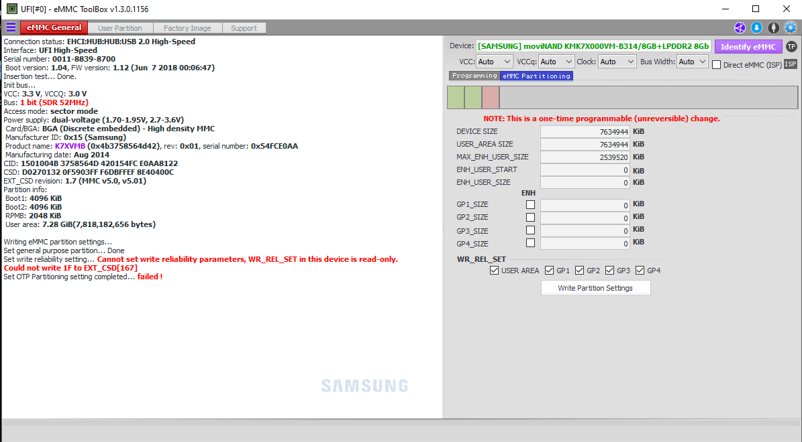This screenshot has height=442, width=802.
Task: Click the Device name field
Action: point(593,46)
